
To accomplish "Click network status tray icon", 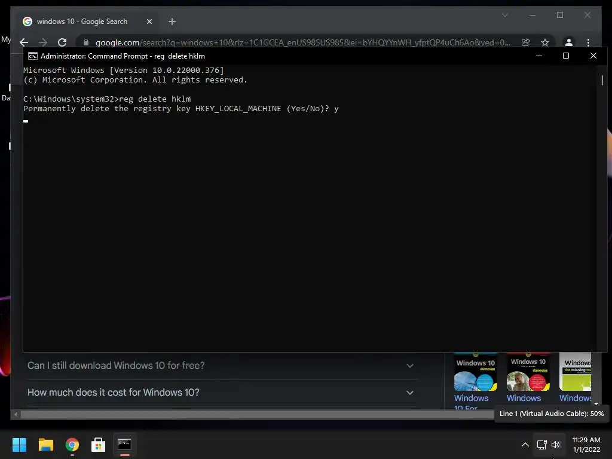I will point(541,445).
